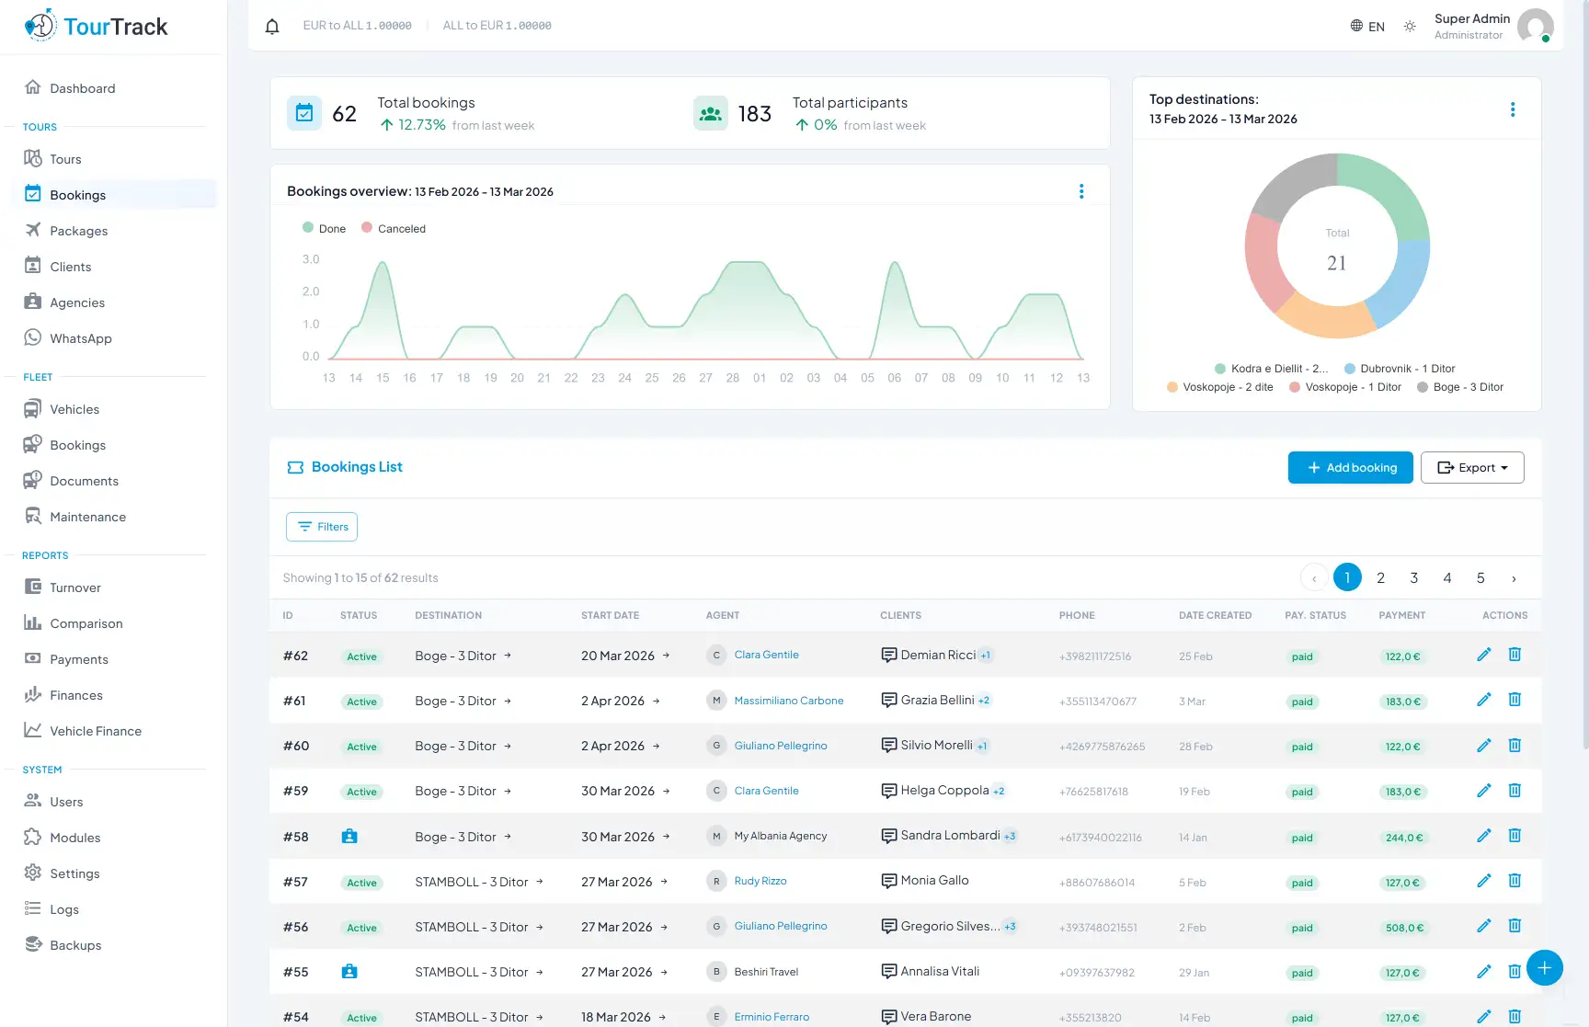Open the Export dropdown
This screenshot has height=1027, width=1589.
1472,467
